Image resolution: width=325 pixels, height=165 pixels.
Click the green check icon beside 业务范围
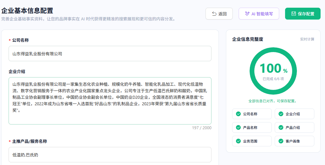pyautogui.click(x=238, y=141)
